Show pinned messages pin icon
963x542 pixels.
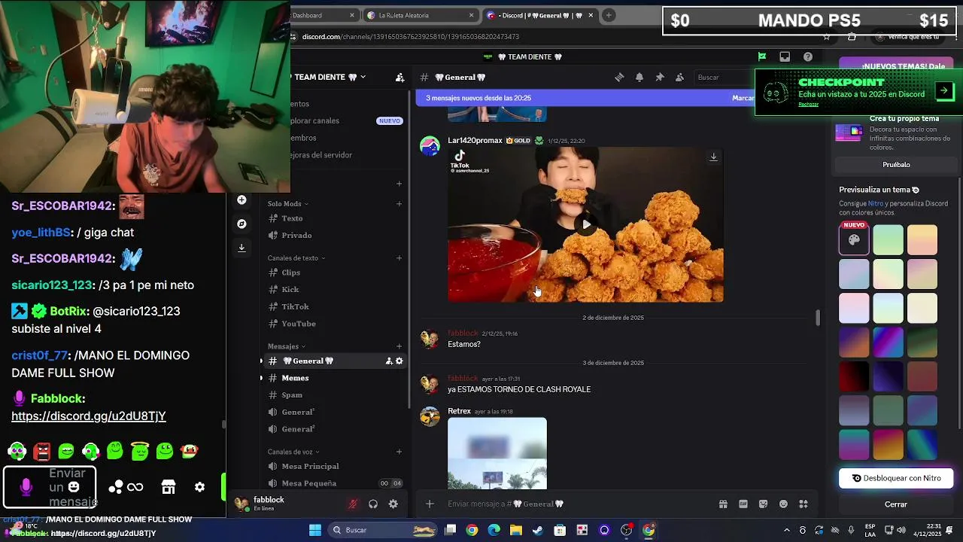coord(660,78)
